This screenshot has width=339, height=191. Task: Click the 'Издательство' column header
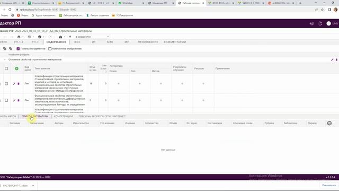(81, 123)
